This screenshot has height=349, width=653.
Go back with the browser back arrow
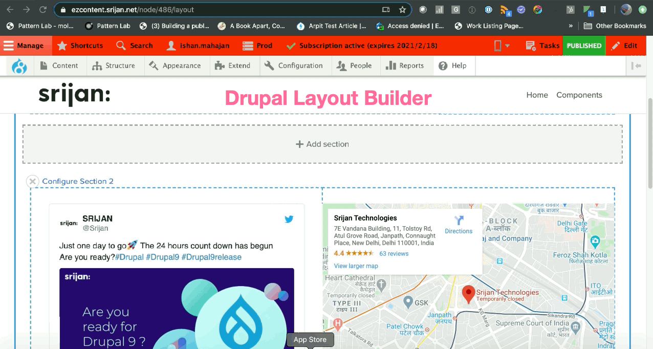pos(10,10)
